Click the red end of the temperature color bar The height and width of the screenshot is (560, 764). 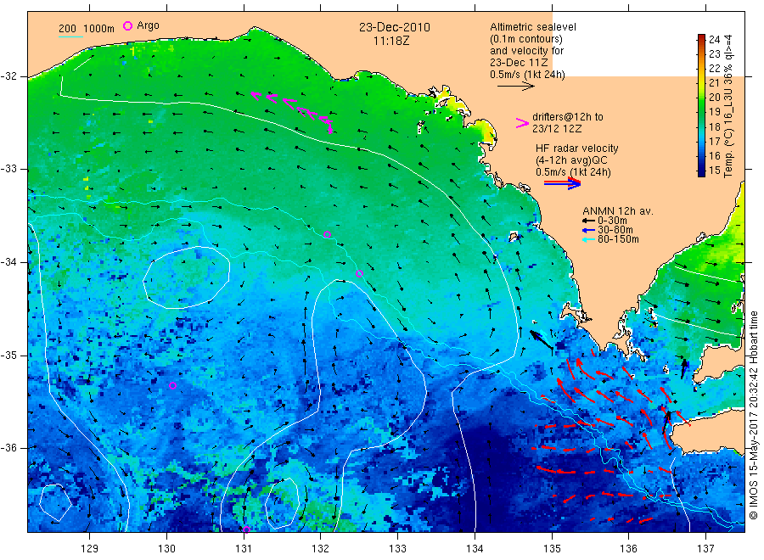point(701,38)
